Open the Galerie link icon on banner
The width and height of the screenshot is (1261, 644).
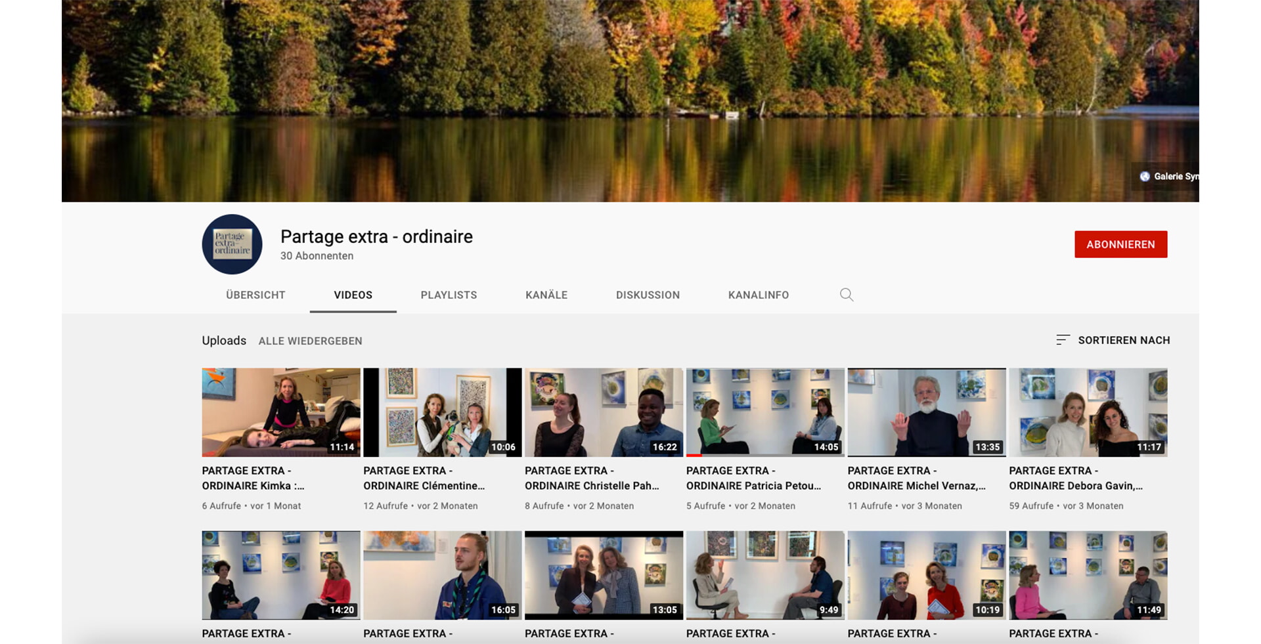(x=1145, y=177)
